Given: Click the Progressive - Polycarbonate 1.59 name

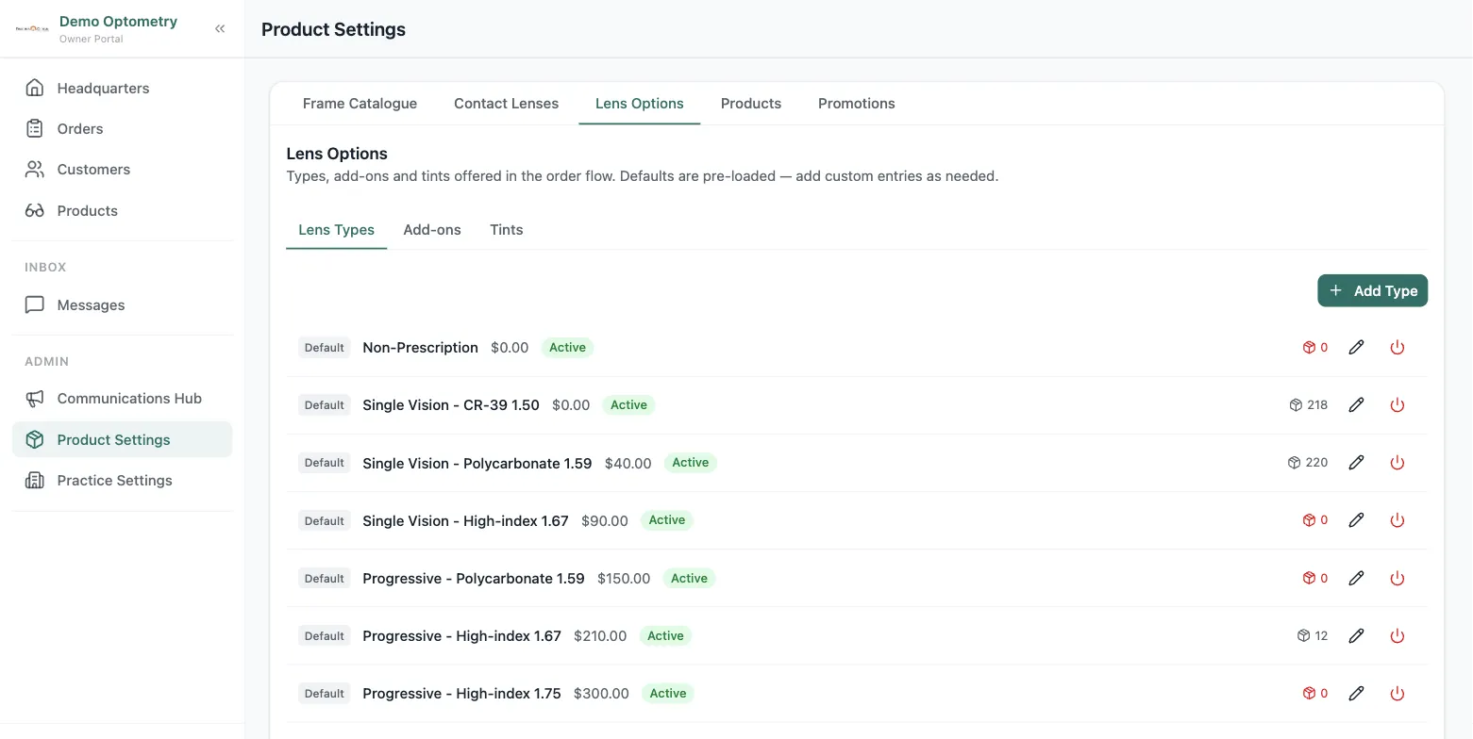Looking at the screenshot, I should coord(474,579).
